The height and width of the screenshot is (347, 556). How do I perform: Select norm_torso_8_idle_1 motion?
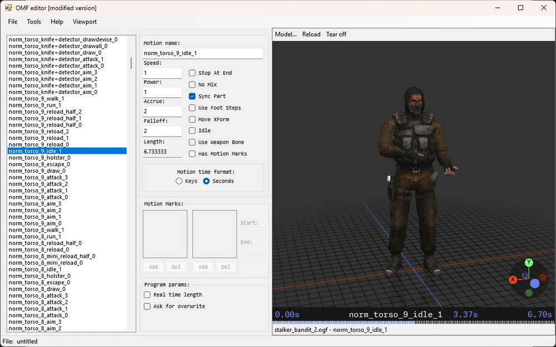(67, 269)
